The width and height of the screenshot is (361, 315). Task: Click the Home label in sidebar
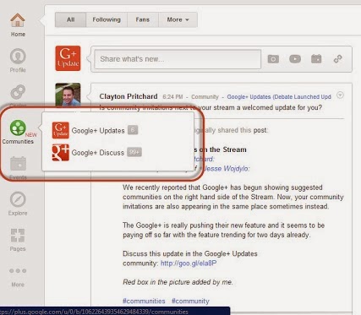(18, 35)
